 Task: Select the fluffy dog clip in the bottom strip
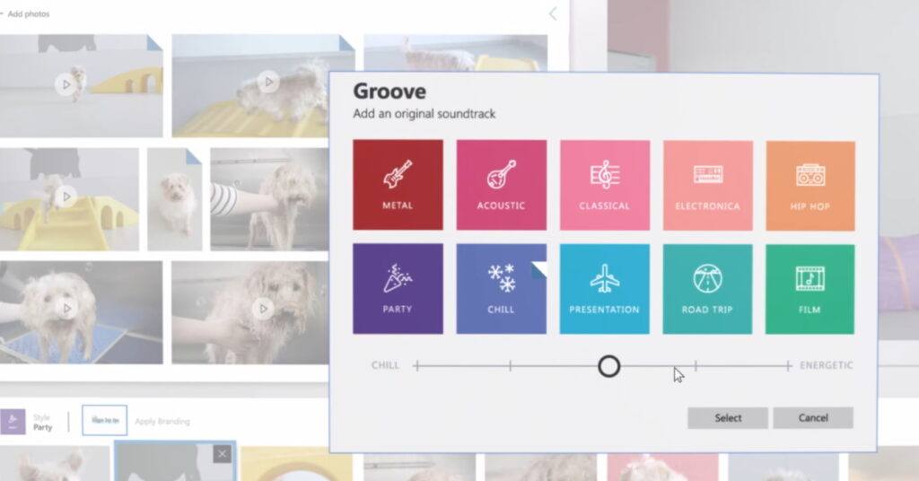55,463
